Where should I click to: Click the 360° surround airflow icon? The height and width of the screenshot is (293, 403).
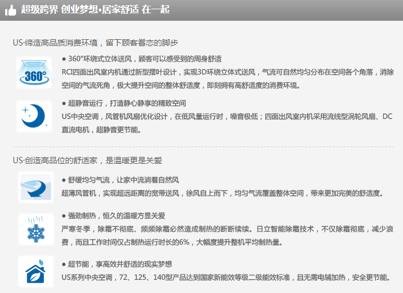pos(34,73)
